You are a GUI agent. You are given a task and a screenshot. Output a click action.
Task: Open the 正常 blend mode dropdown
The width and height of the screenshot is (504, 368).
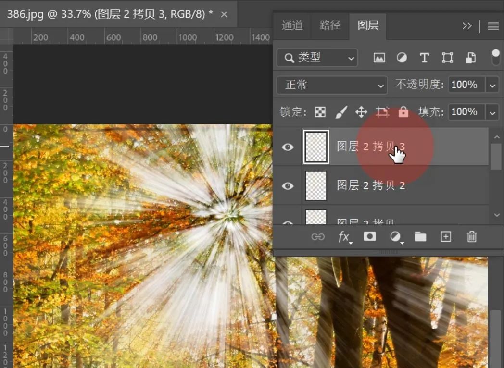click(x=332, y=85)
